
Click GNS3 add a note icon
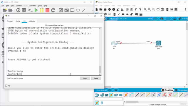(x=61, y=10)
